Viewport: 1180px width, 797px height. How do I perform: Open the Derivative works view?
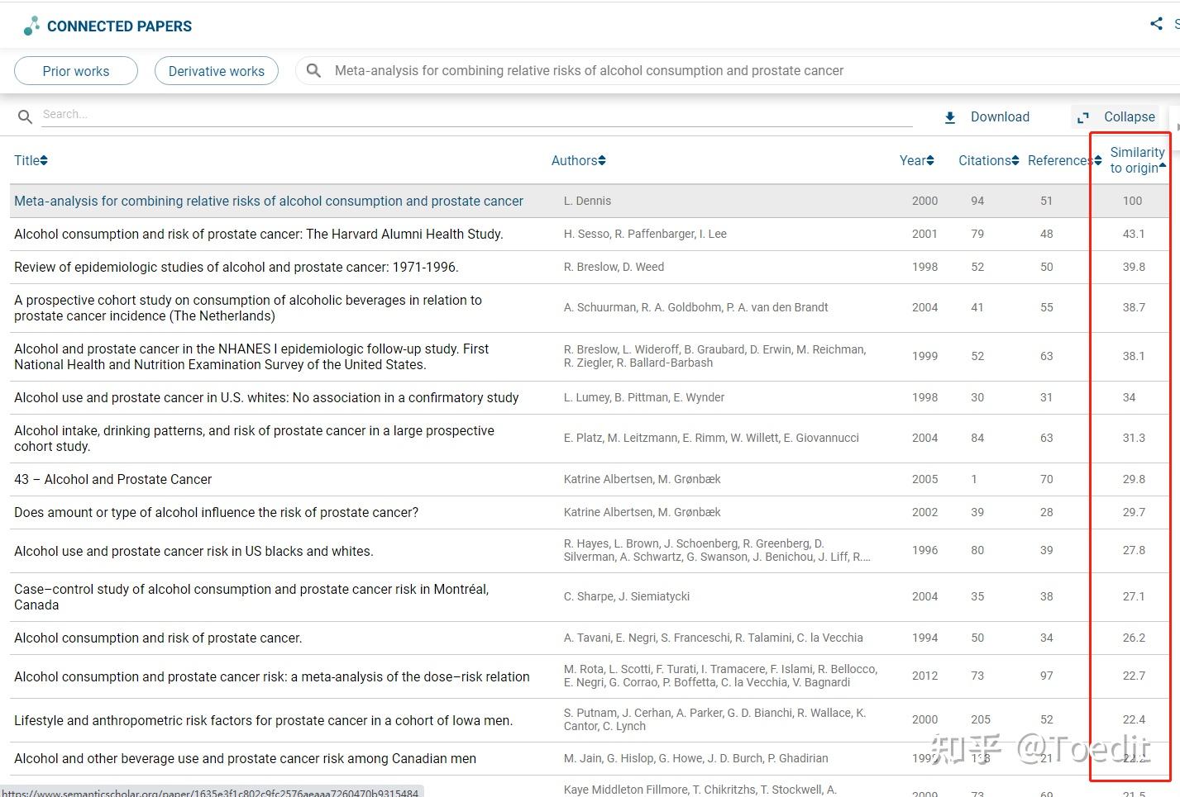point(217,71)
